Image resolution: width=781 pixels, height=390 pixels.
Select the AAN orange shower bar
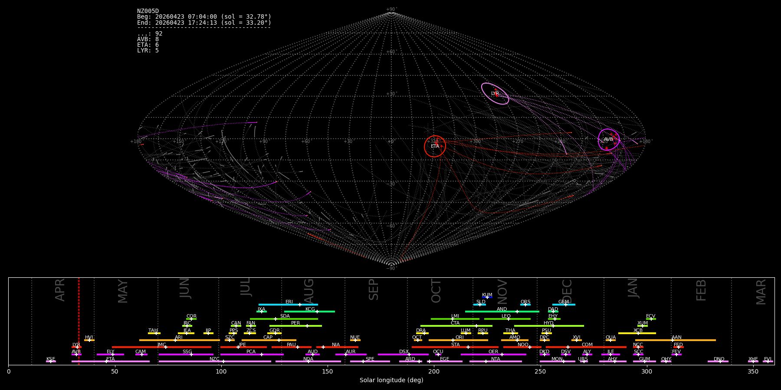pos(676,340)
